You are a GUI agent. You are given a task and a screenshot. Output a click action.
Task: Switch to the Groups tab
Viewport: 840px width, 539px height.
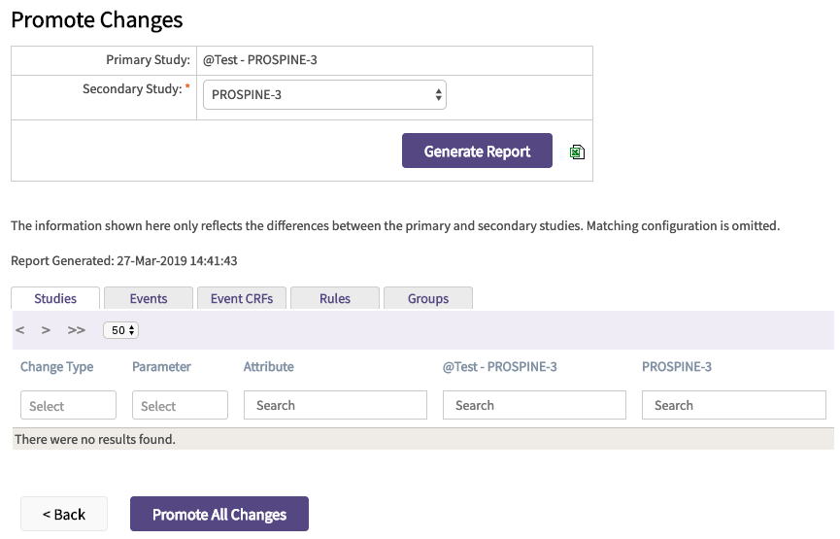click(x=428, y=298)
